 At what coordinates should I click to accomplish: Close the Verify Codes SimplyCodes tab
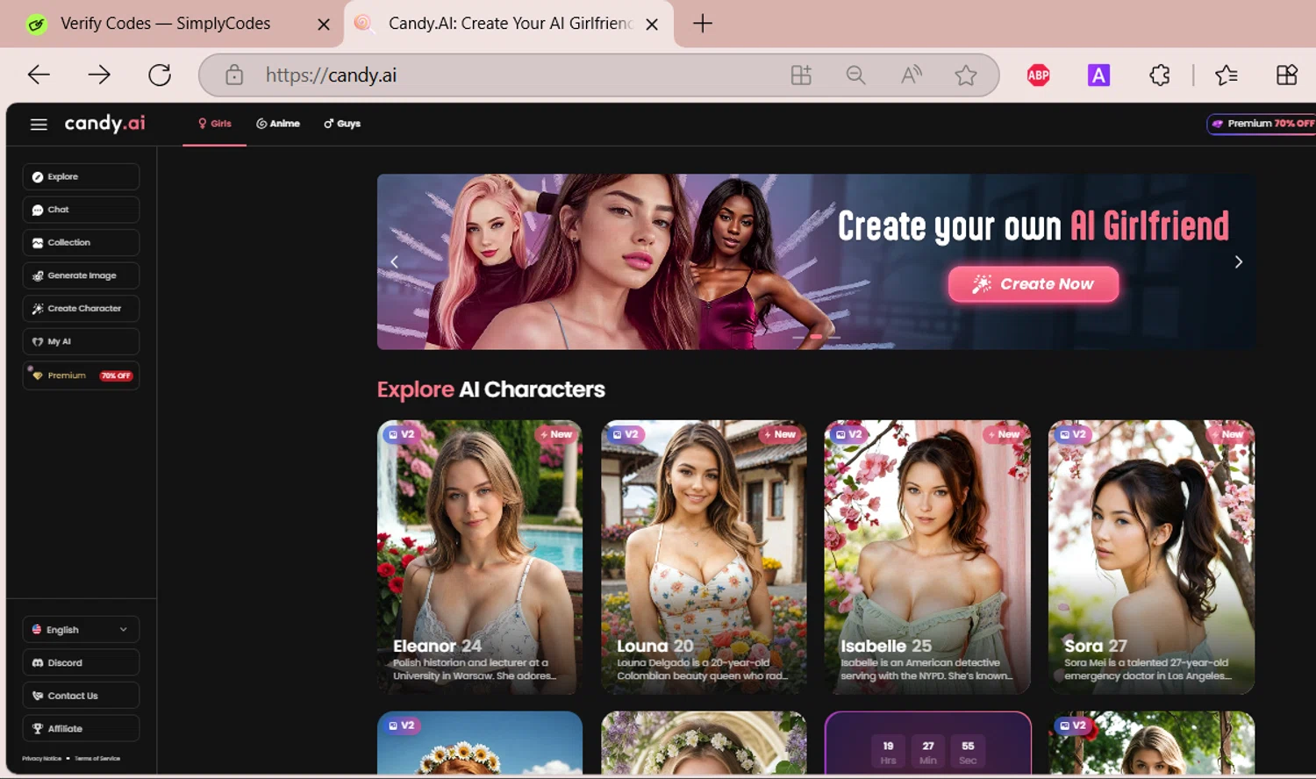324,25
